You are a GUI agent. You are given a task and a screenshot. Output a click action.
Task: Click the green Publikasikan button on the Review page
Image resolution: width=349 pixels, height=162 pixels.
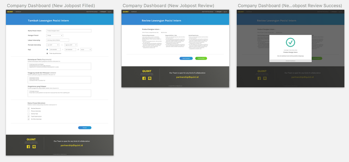(x=201, y=58)
